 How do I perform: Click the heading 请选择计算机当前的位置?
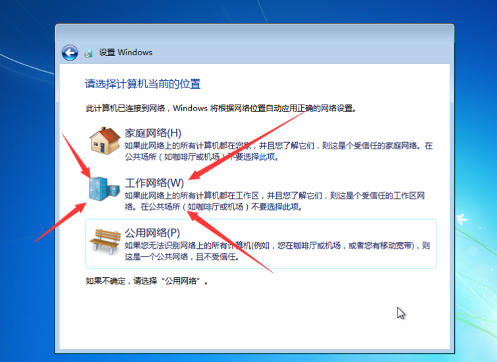142,84
